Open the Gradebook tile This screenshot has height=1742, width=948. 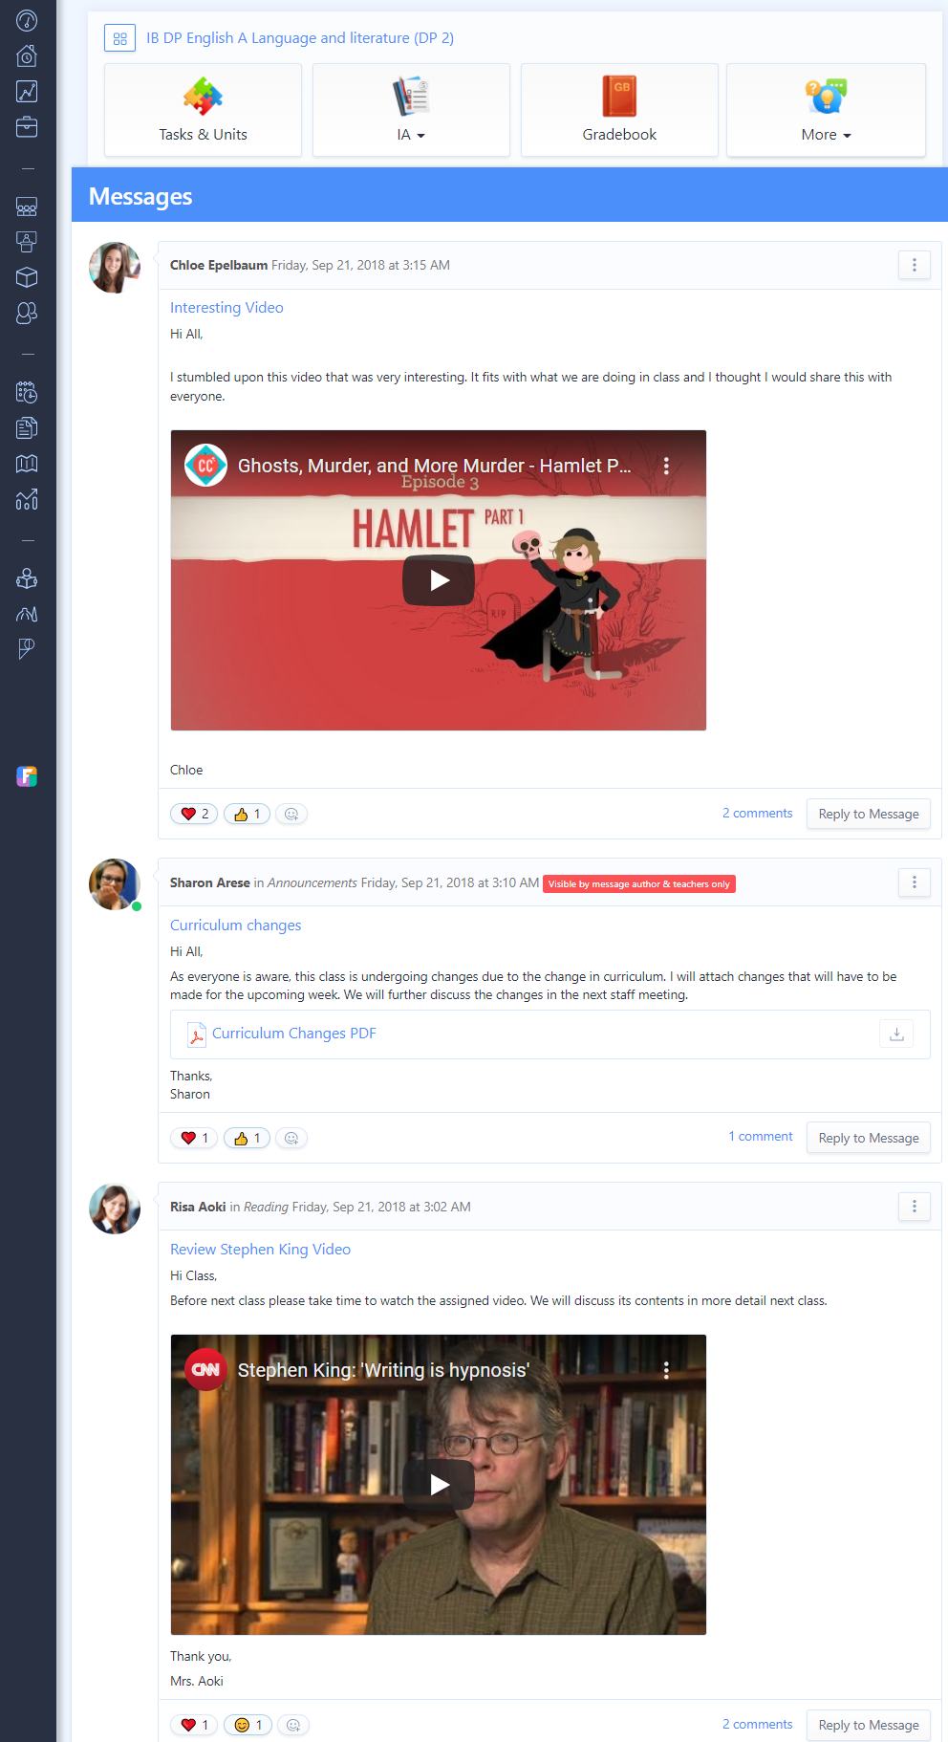[619, 110]
